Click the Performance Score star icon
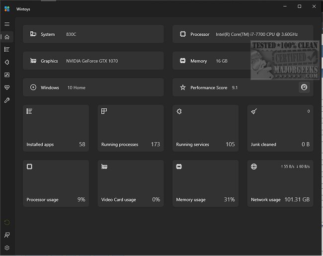 point(183,87)
